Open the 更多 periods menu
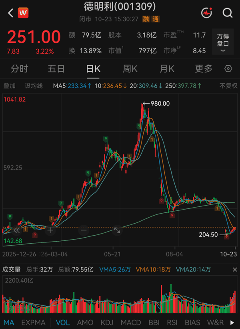This screenshot has height=329, width=240. 204,69
